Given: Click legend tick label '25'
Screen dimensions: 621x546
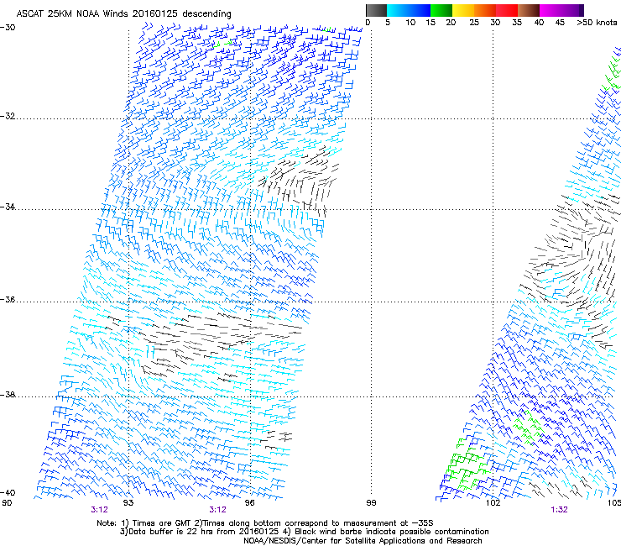Looking at the screenshot, I should (x=474, y=23).
